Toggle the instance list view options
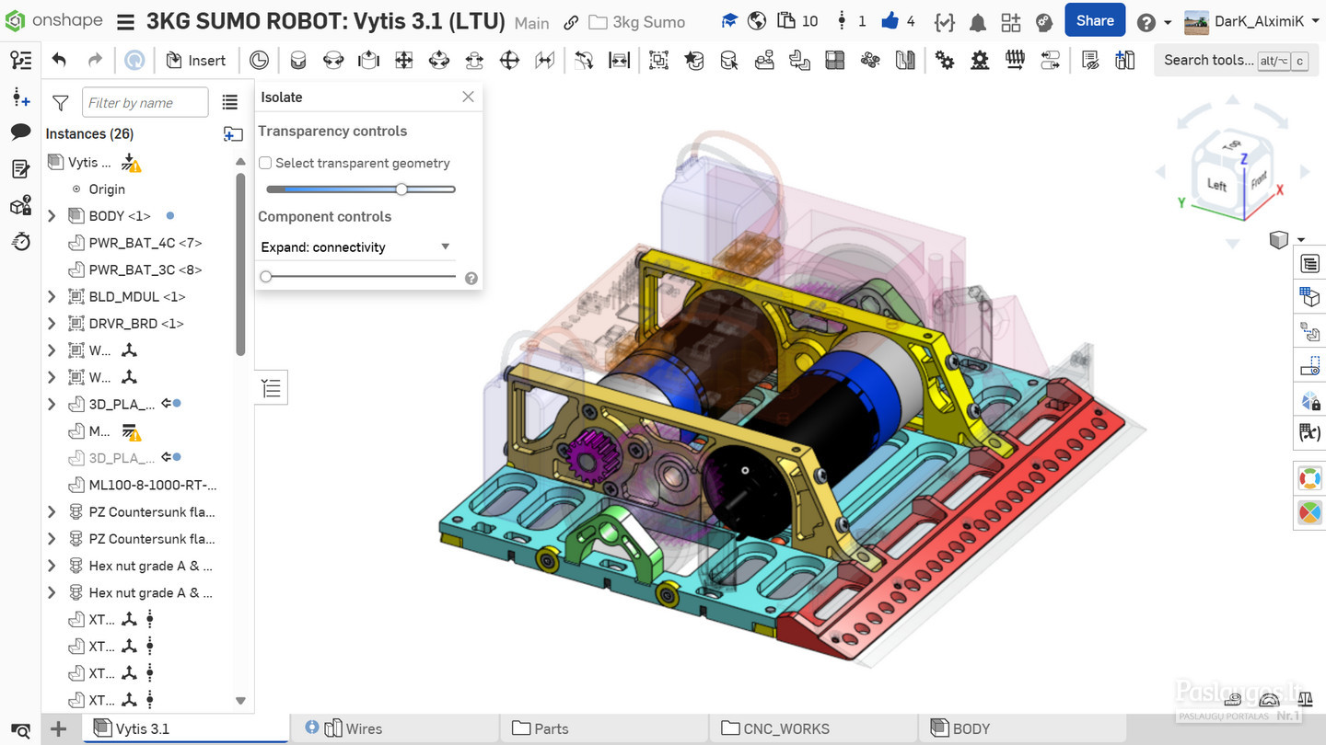 pyautogui.click(x=230, y=103)
